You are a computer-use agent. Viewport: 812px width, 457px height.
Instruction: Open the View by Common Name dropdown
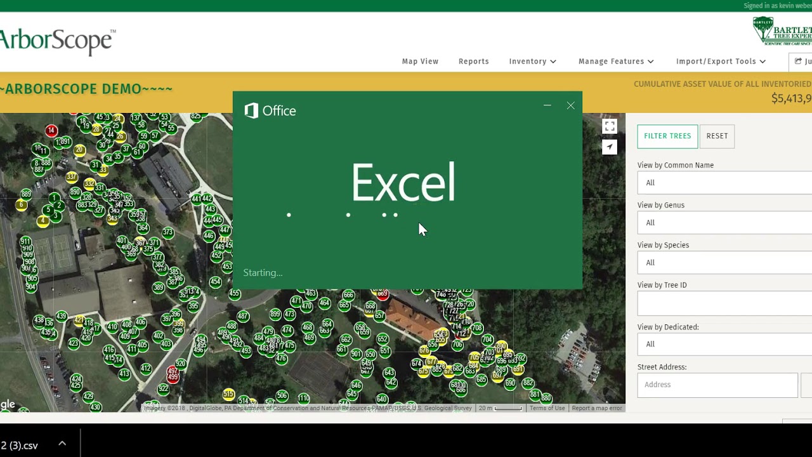[724, 183]
